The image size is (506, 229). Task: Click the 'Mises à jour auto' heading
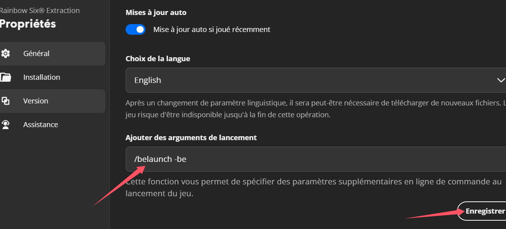coord(156,12)
